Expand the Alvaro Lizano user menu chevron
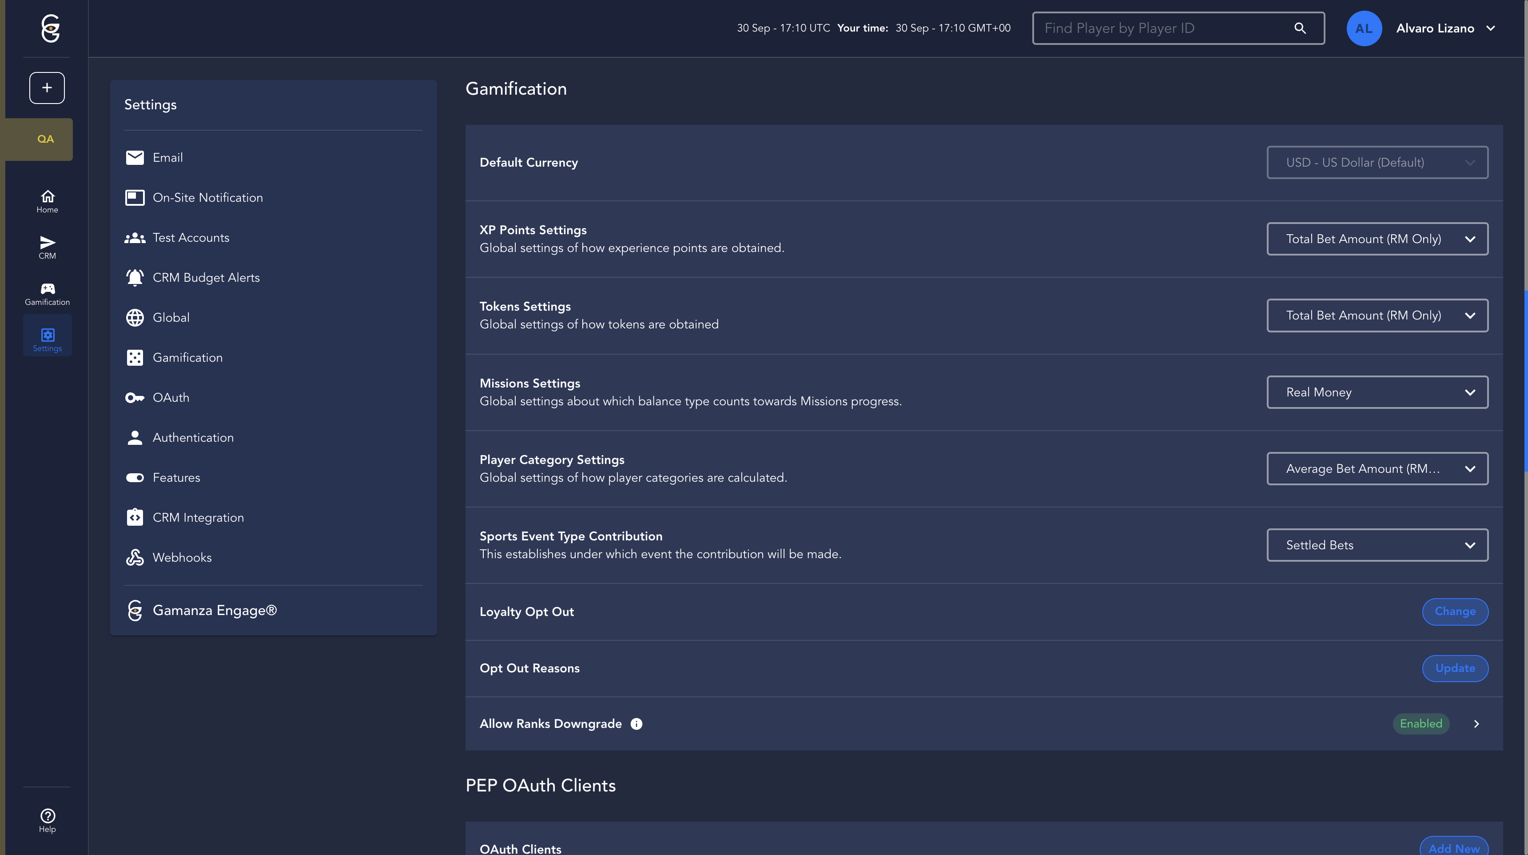Viewport: 1528px width, 855px height. pyautogui.click(x=1491, y=28)
